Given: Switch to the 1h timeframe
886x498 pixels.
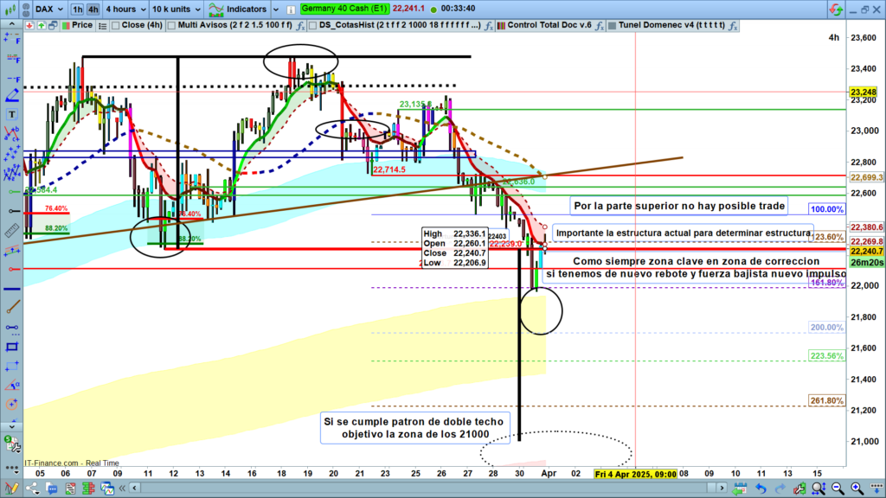Looking at the screenshot, I should (78, 9).
